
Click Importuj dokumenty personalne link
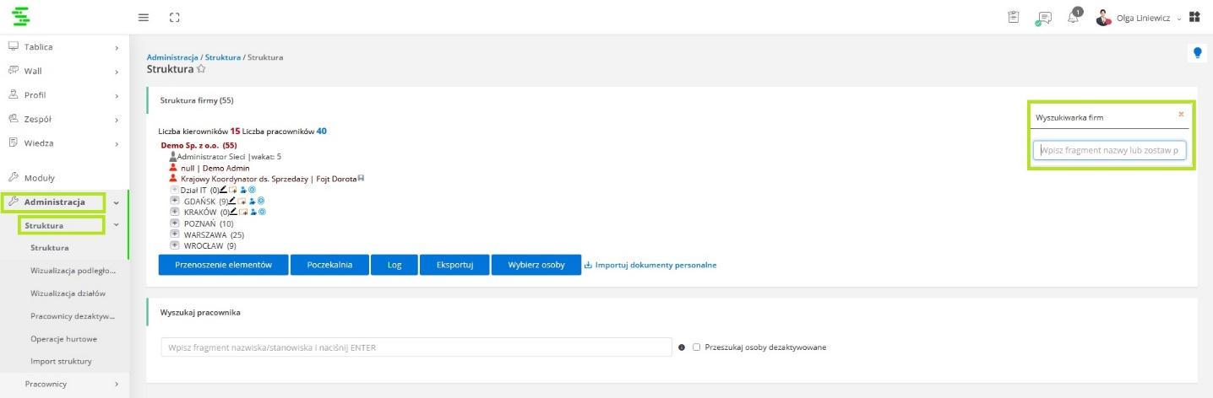(x=650, y=265)
